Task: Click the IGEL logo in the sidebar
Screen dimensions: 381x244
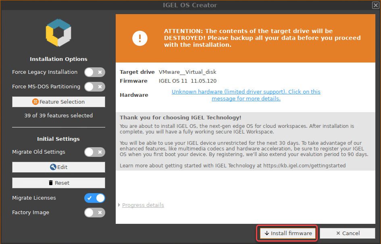Action: pos(58,33)
